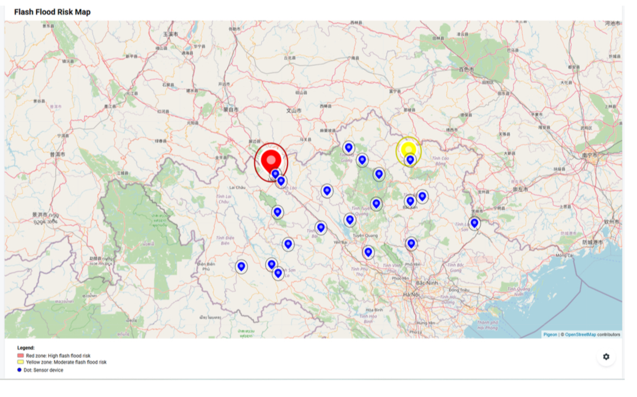Select the sensor pin near Hà Giang
637x397 pixels.
[x=349, y=147]
